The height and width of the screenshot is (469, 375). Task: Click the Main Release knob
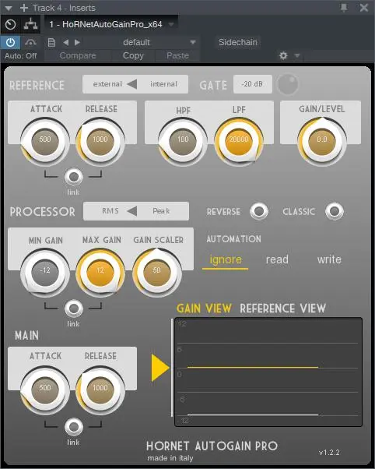(x=100, y=390)
